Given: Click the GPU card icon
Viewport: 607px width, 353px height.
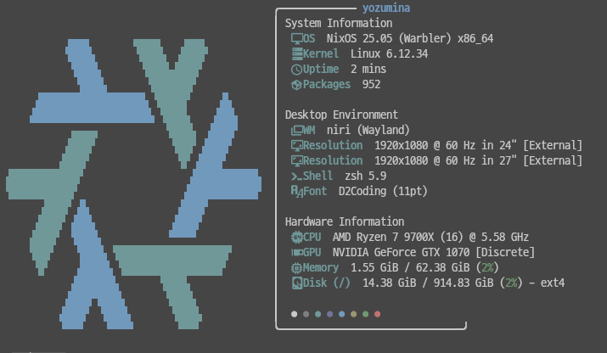Looking at the screenshot, I should click(x=297, y=253).
